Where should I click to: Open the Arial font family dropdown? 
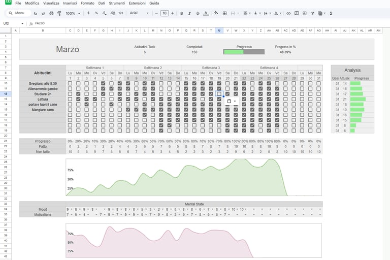click(x=139, y=13)
